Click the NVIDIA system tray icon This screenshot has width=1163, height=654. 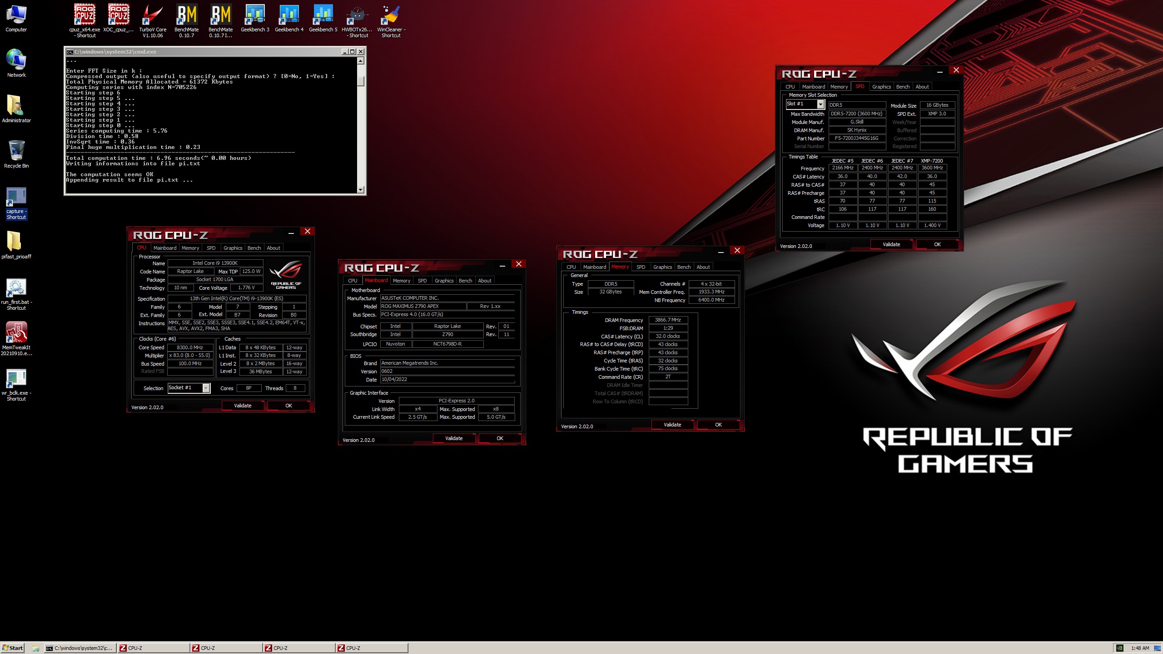pyautogui.click(x=1120, y=648)
